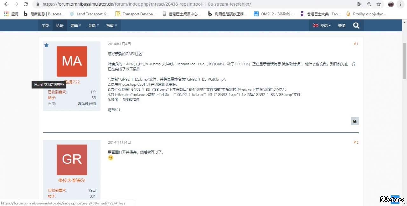Click the 登录 login button
407x206 pixels.
pyautogui.click(x=342, y=25)
